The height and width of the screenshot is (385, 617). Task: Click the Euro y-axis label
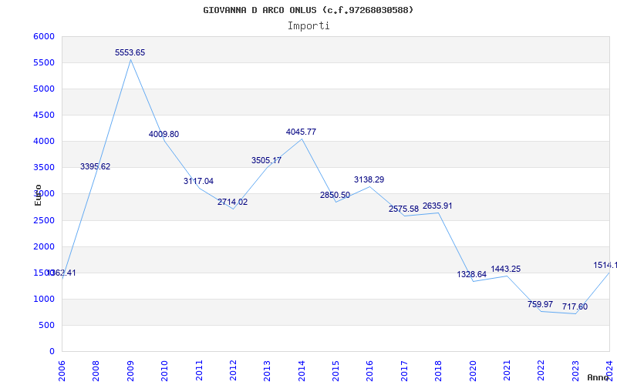pyautogui.click(x=38, y=195)
